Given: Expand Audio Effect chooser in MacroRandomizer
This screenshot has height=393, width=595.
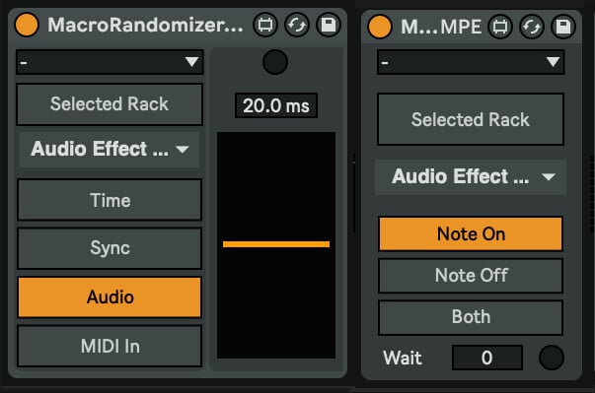Looking at the screenshot, I should 110,149.
